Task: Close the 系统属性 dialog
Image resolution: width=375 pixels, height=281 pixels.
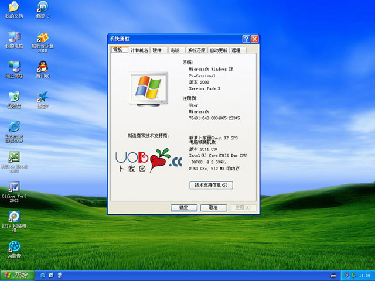Action: [x=255, y=39]
